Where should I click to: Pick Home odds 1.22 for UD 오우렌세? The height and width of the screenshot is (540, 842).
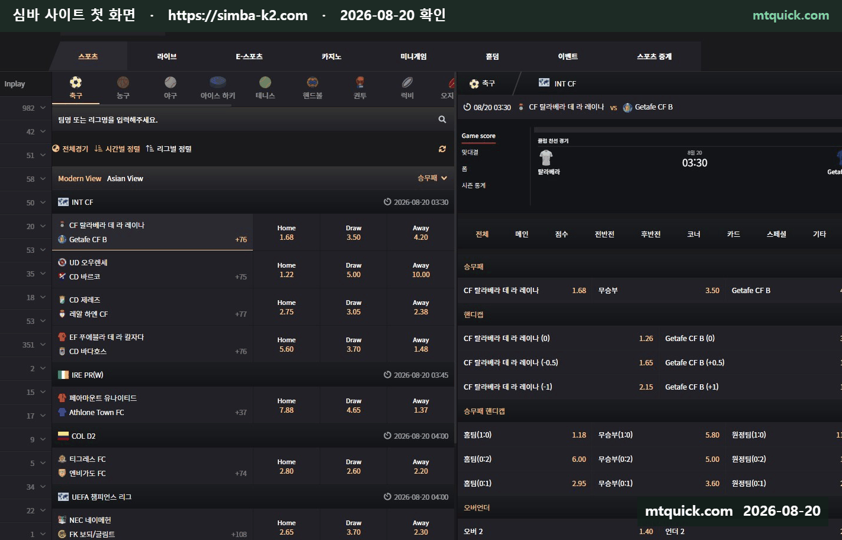tap(287, 270)
